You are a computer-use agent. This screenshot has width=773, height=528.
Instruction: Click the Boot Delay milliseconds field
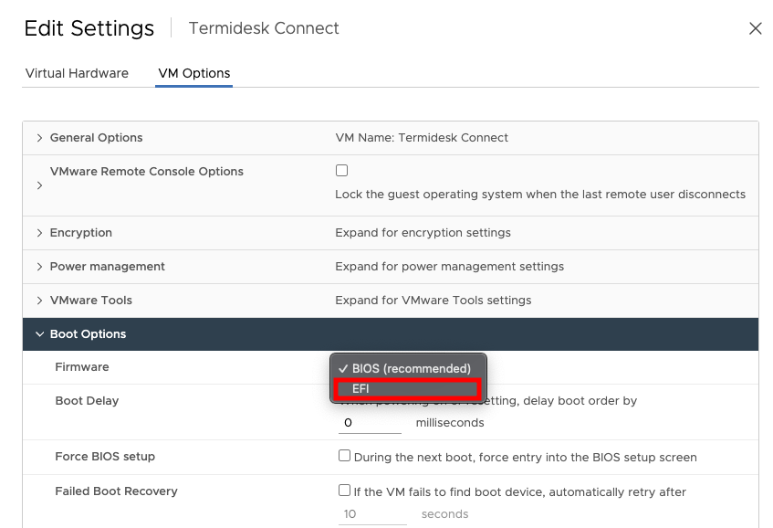click(370, 424)
